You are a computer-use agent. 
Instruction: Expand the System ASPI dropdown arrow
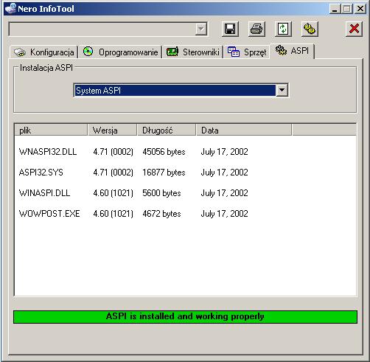[x=282, y=90]
